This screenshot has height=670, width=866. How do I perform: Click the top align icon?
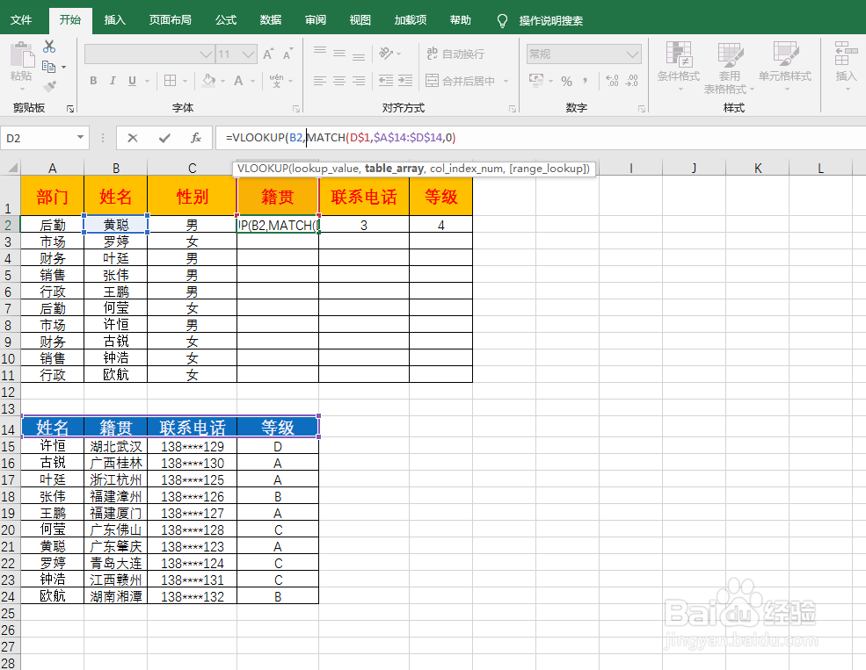320,53
